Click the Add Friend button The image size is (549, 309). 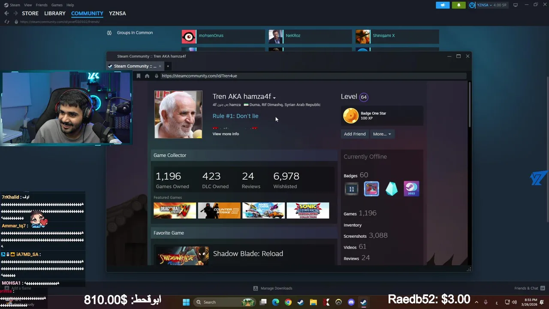355,134
